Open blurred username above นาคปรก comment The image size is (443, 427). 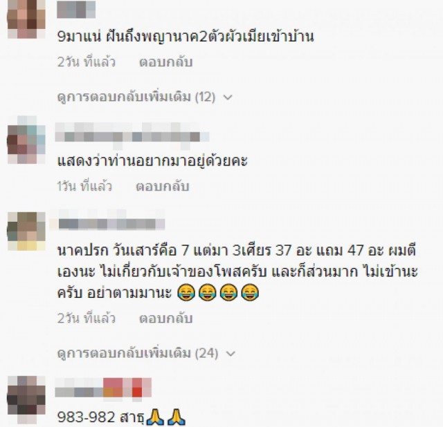point(107,224)
